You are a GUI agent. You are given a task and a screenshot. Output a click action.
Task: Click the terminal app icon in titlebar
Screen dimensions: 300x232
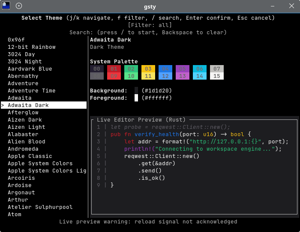coord(6,6)
